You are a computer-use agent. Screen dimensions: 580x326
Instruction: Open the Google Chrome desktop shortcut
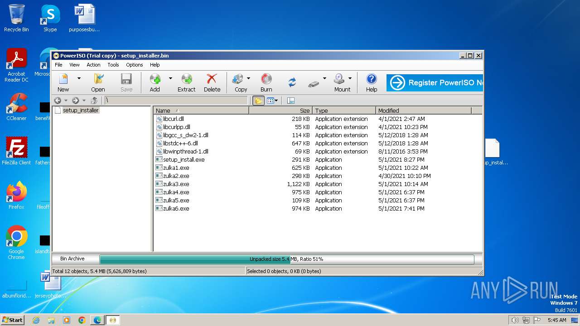(x=16, y=243)
